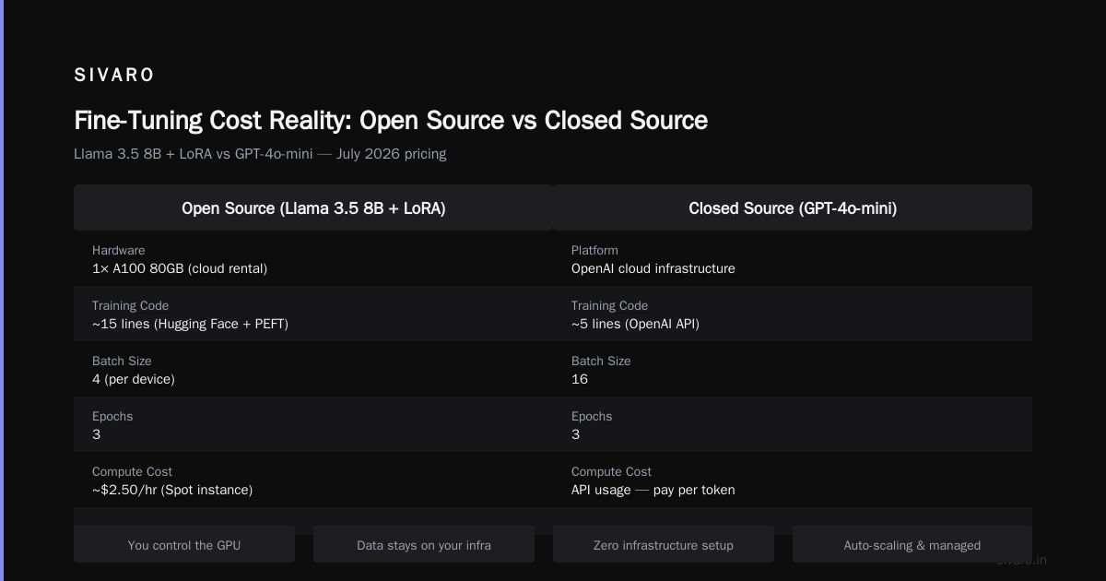Viewport: 1106px width, 581px height.
Task: Click the 4 (per device) batch size value
Action: [x=134, y=380]
